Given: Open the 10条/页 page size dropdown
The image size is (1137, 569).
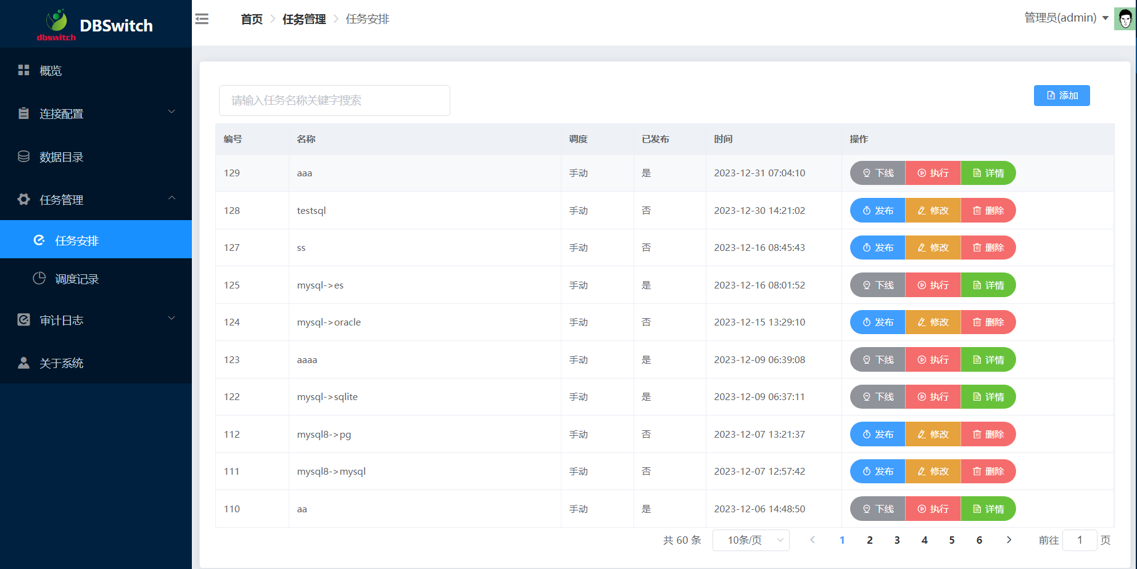Looking at the screenshot, I should pyautogui.click(x=751, y=540).
